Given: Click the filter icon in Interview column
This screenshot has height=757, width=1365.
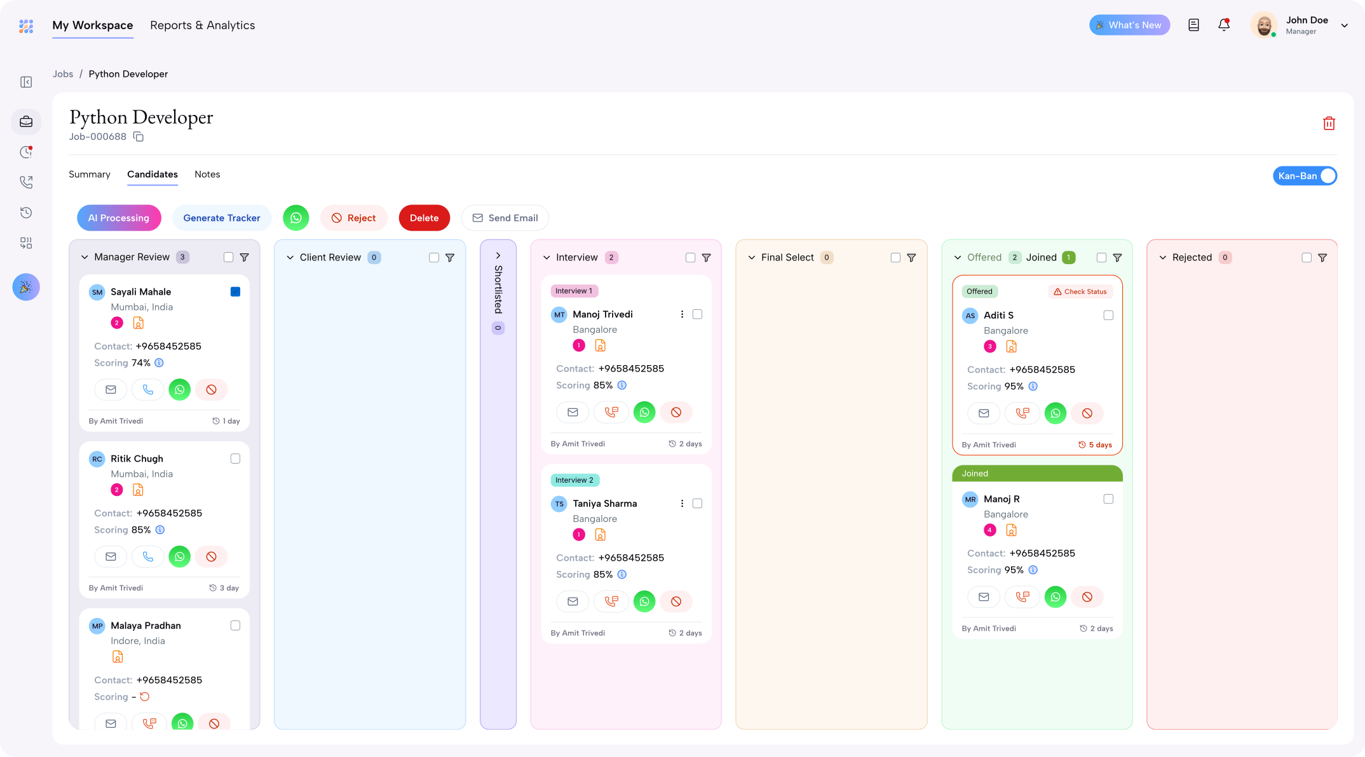Looking at the screenshot, I should pyautogui.click(x=706, y=258).
